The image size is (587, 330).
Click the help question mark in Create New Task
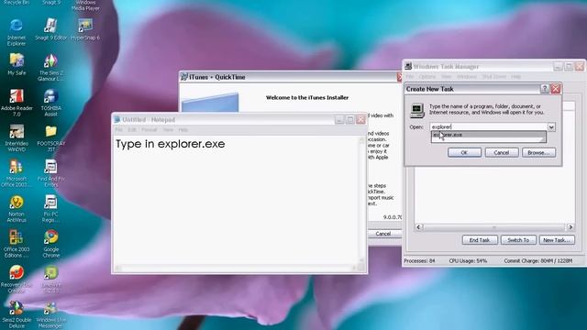click(545, 89)
